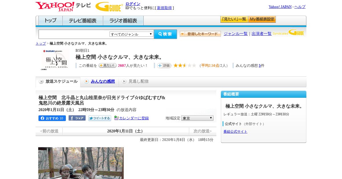Open the 番組公式サイト link
Image resolution: width=342 pixels, height=179 pixels.
pyautogui.click(x=235, y=132)
